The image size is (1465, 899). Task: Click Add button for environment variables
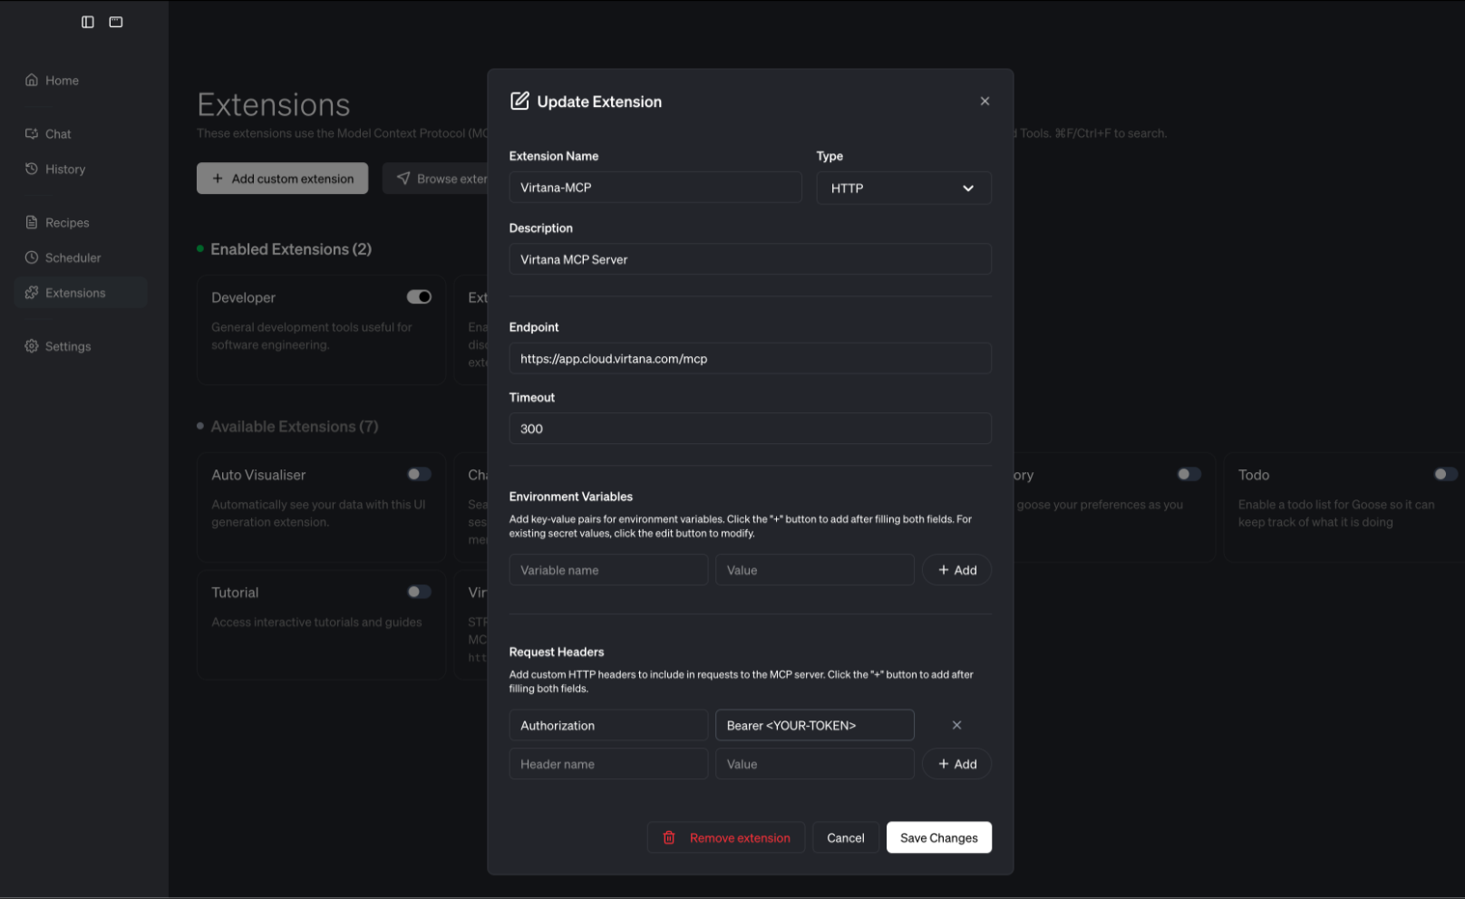(956, 570)
